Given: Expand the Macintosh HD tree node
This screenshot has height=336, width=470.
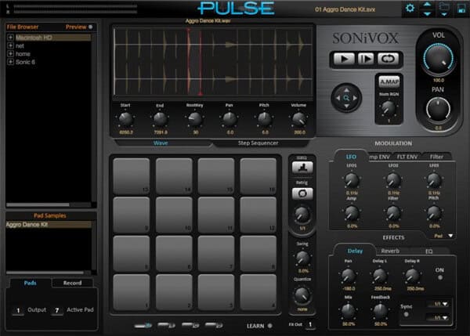Looking at the screenshot, I should click(x=10, y=38).
